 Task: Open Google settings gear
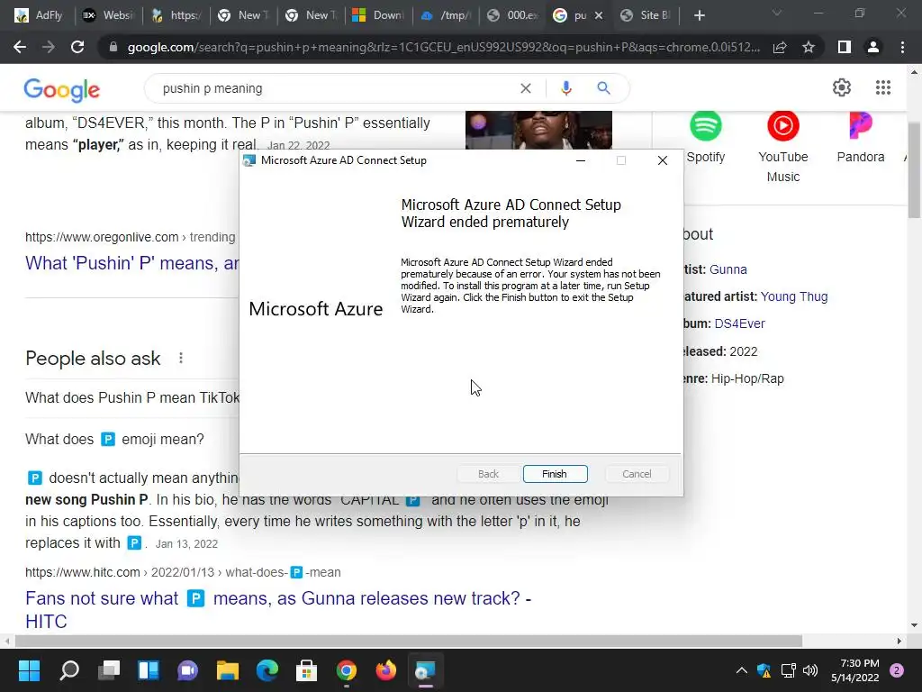click(842, 87)
